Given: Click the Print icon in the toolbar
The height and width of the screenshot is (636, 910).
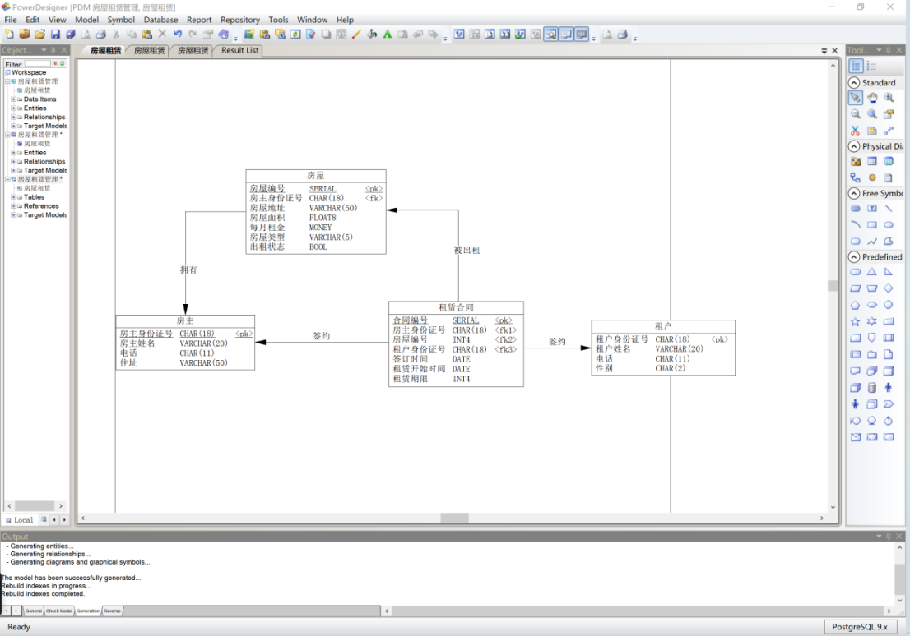Looking at the screenshot, I should 101,35.
